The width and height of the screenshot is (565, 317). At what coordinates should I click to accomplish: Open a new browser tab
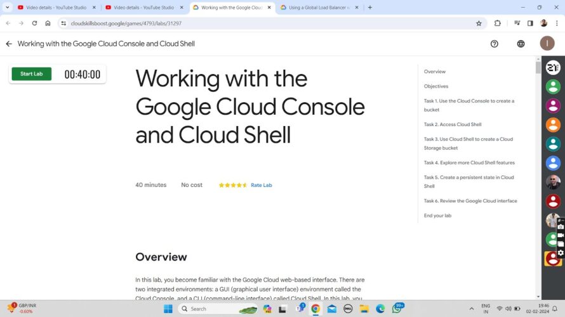369,8
